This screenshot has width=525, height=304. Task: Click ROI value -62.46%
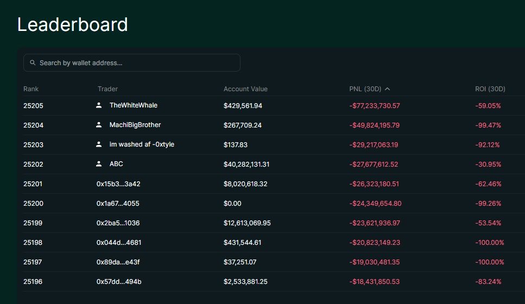pos(488,184)
